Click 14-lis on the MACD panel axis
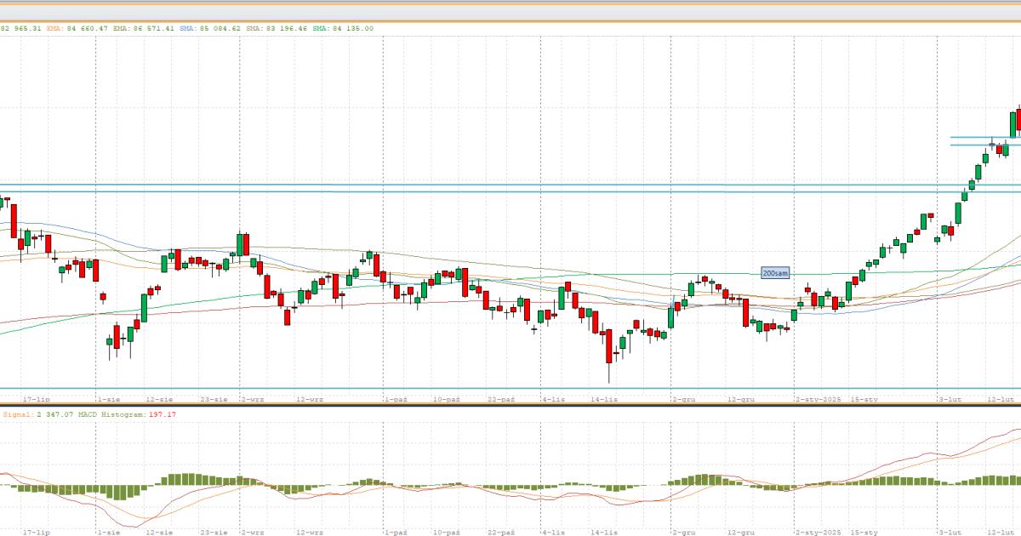The height and width of the screenshot is (536, 1021). point(603,532)
